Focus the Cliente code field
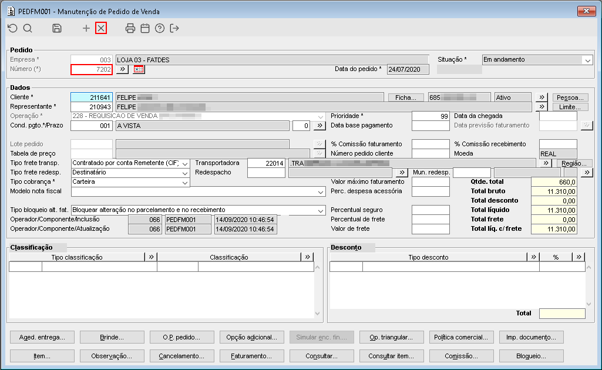602x370 pixels. pyautogui.click(x=92, y=97)
